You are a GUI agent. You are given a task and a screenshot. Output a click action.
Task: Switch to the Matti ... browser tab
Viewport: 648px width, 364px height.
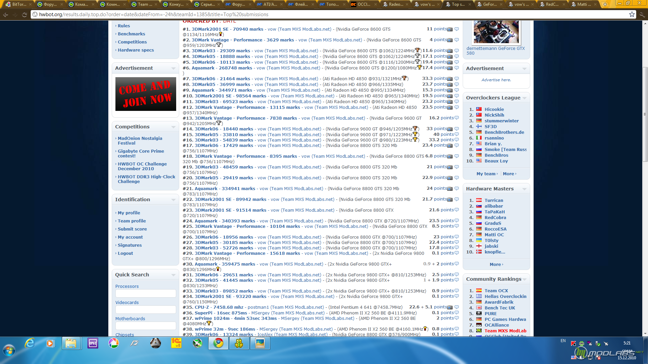click(584, 4)
